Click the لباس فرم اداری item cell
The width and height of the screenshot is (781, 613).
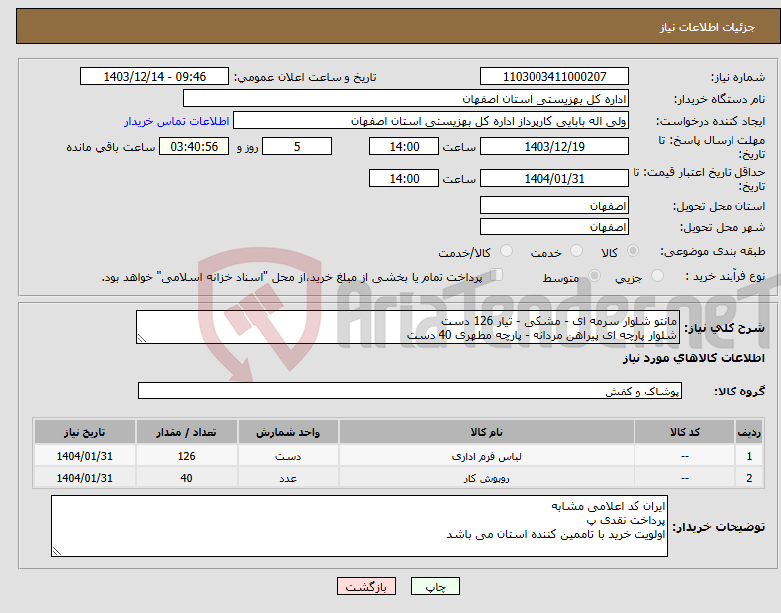[486, 456]
